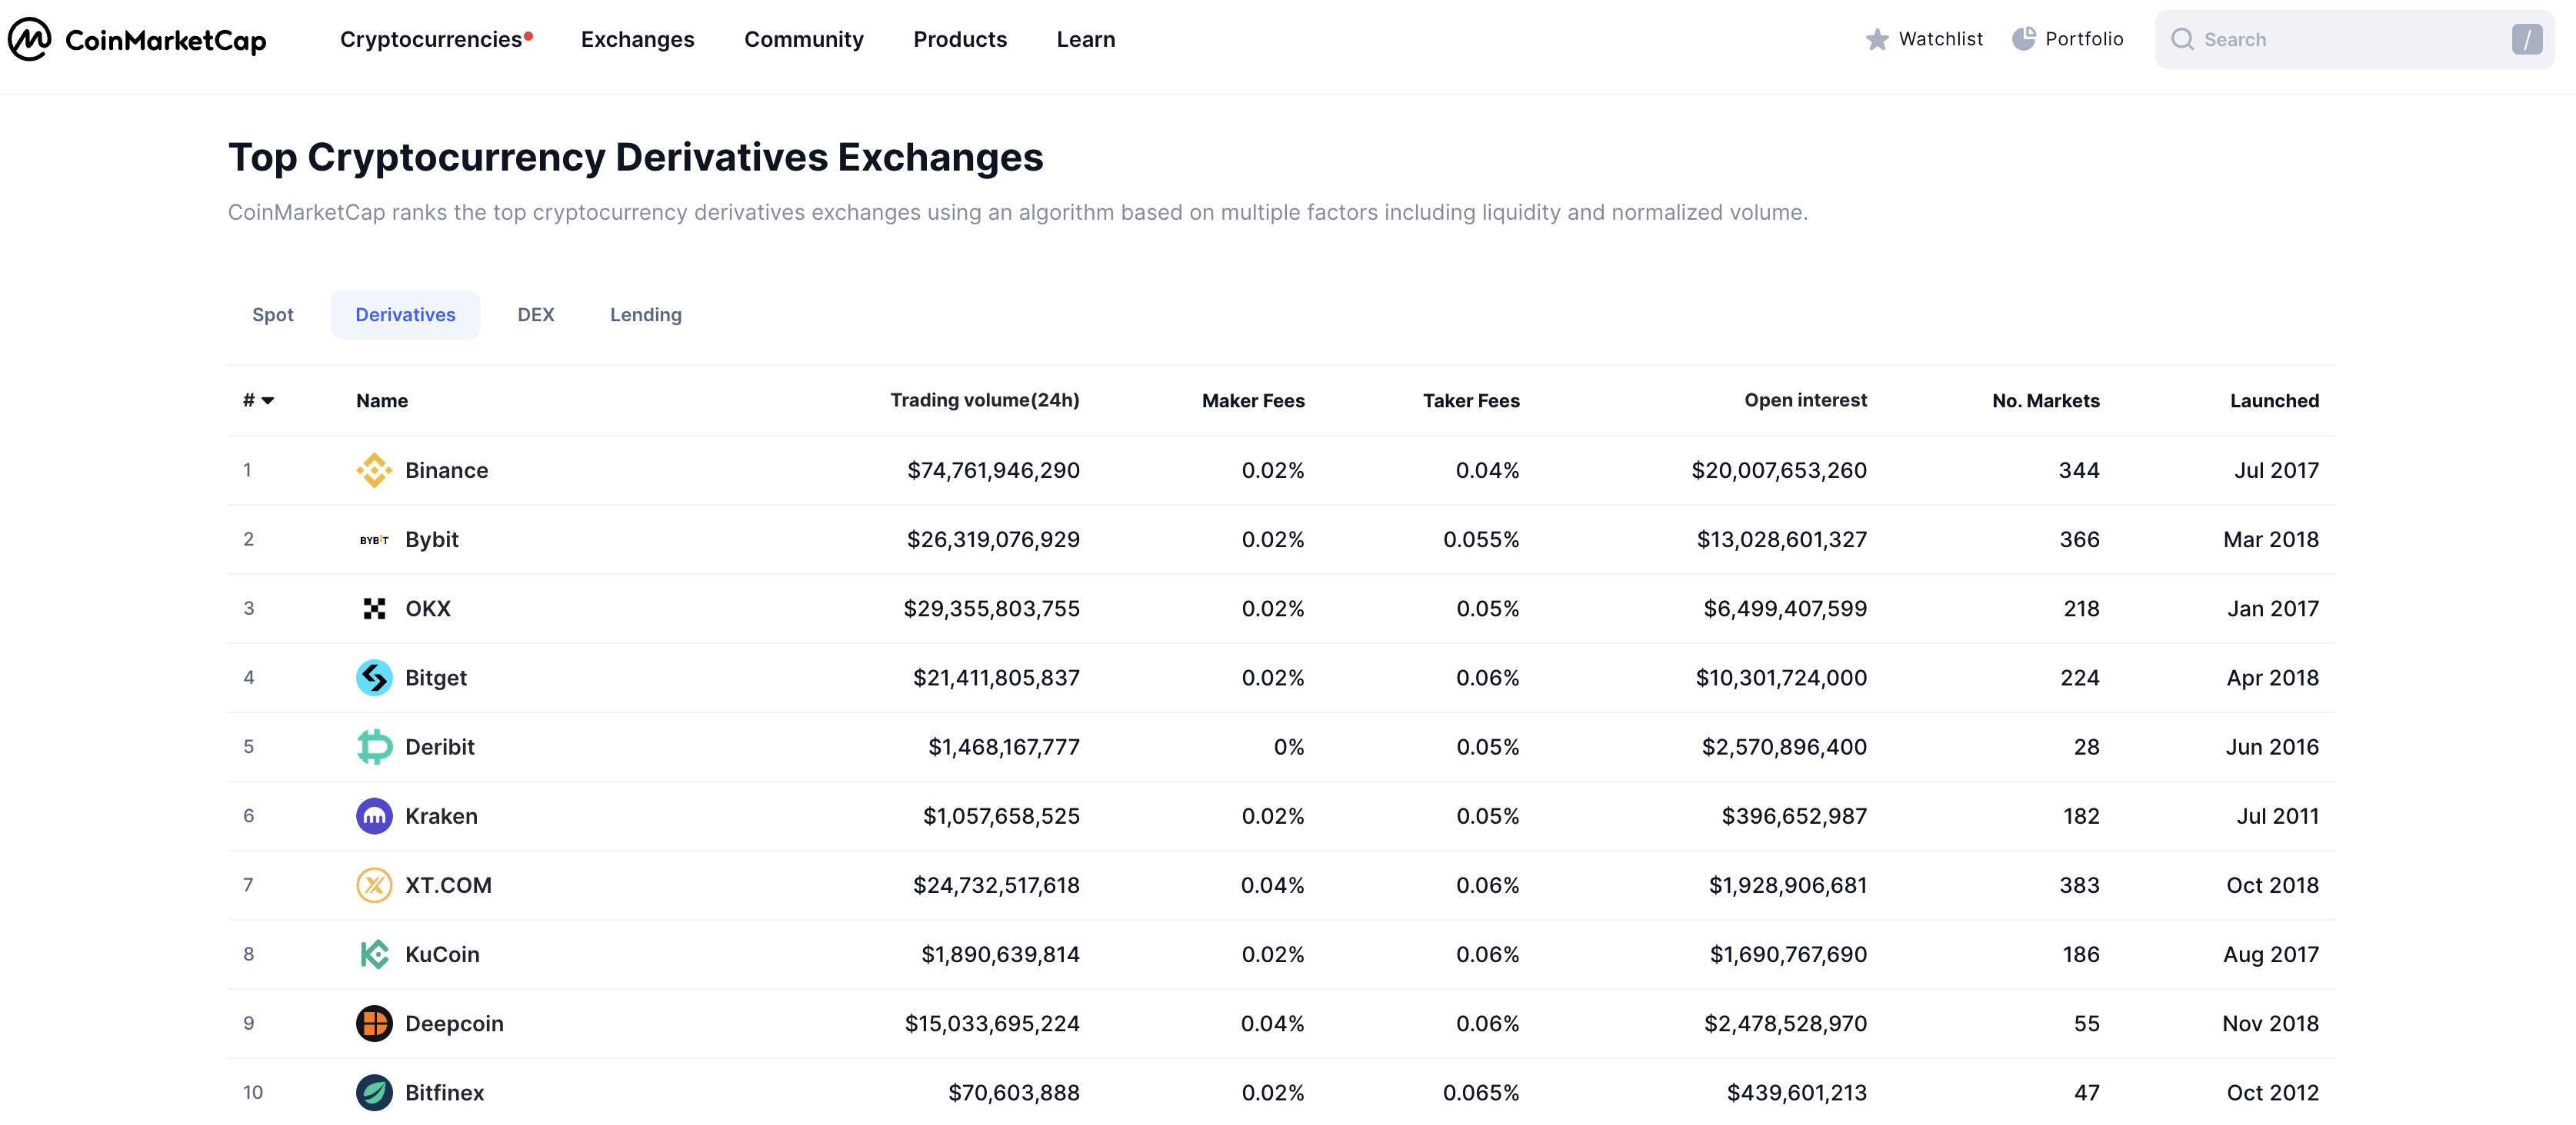Switch to the DEX tab
2576x1125 pixels.
pos(536,315)
